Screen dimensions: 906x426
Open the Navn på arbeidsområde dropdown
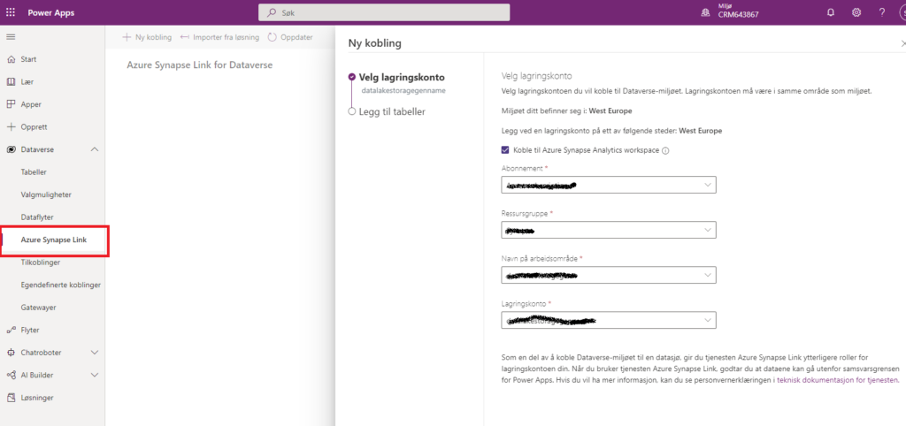pos(609,275)
